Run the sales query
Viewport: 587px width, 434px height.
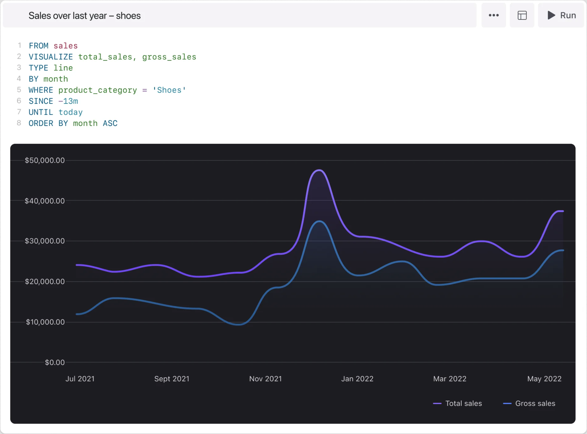[x=561, y=15]
